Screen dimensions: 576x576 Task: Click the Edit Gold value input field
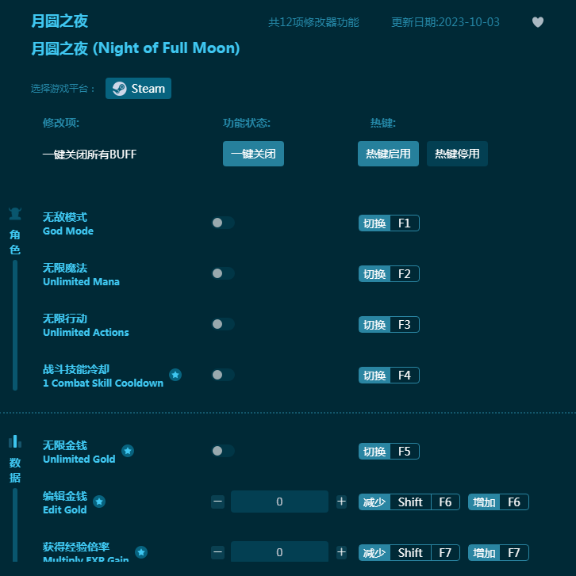click(279, 502)
